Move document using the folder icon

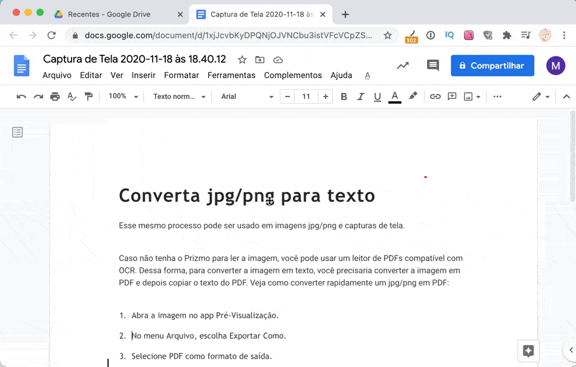click(x=260, y=60)
